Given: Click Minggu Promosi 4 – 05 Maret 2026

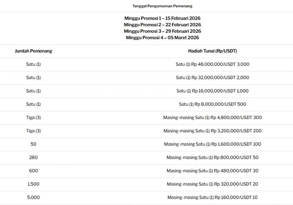Looking at the screenshot, I should [x=162, y=37].
